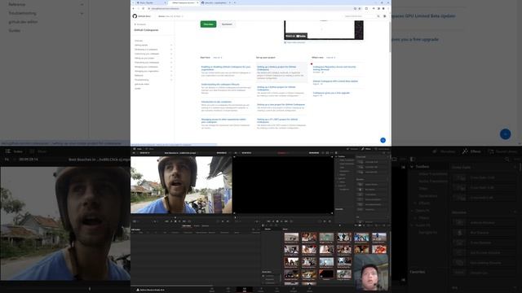Switch to the Cut page in DaVinci Resolve

click(x=228, y=290)
